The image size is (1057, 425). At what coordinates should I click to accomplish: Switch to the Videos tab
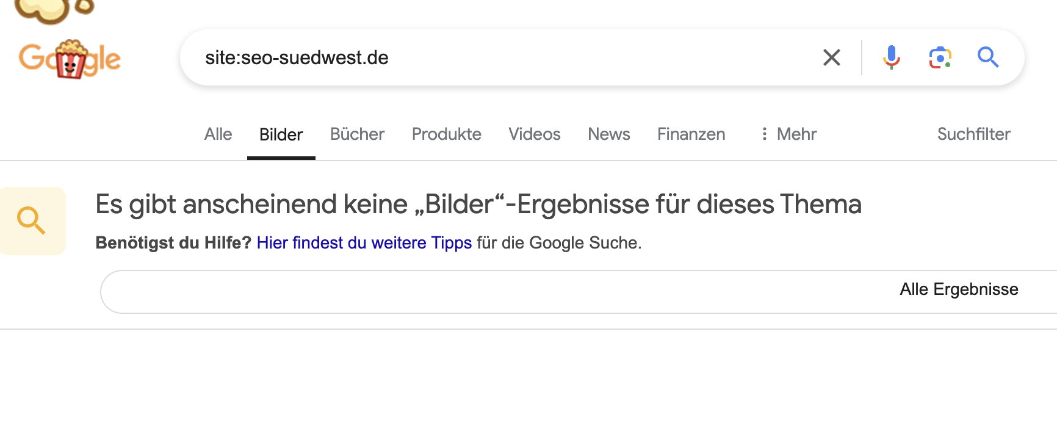pyautogui.click(x=534, y=134)
